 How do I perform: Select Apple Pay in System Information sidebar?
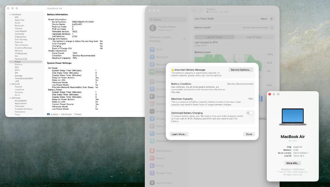click(19, 20)
